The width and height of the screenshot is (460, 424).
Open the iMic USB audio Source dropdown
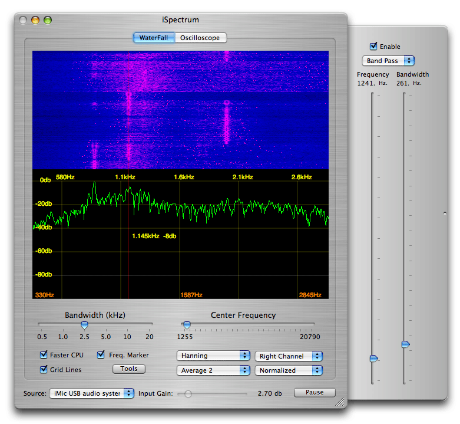(91, 393)
